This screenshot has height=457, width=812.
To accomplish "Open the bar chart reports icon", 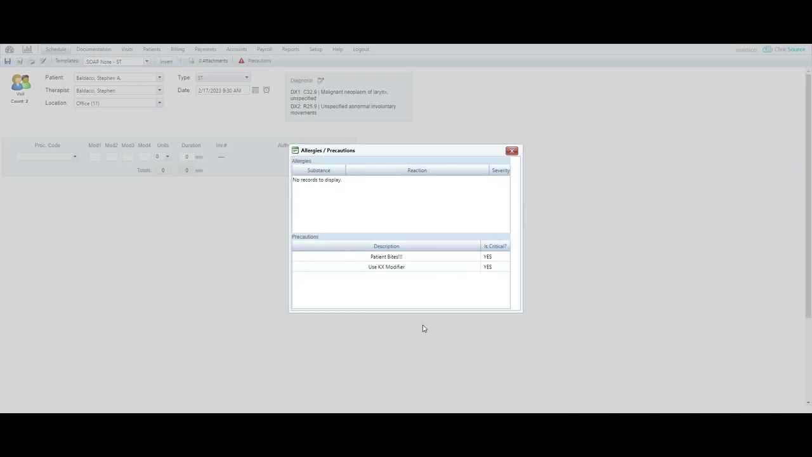I will click(27, 49).
